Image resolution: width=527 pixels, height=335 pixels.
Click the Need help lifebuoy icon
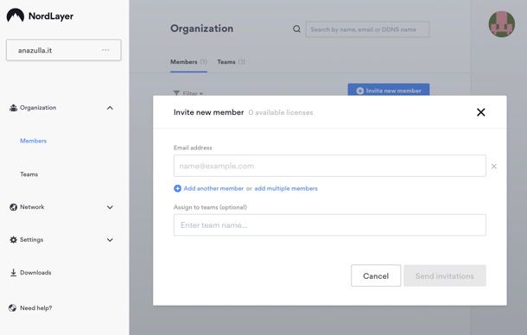(12, 307)
